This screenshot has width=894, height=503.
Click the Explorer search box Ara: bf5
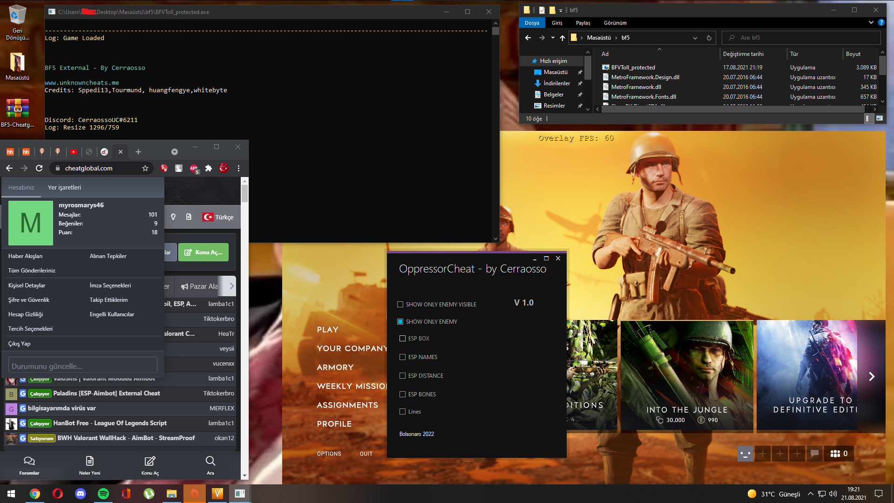[801, 38]
